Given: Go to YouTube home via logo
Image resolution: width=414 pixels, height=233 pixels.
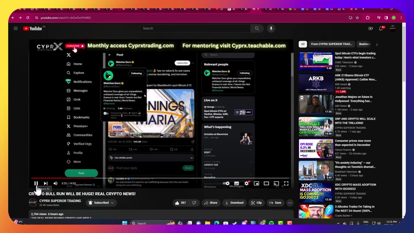Looking at the screenshot, I should [x=33, y=28].
